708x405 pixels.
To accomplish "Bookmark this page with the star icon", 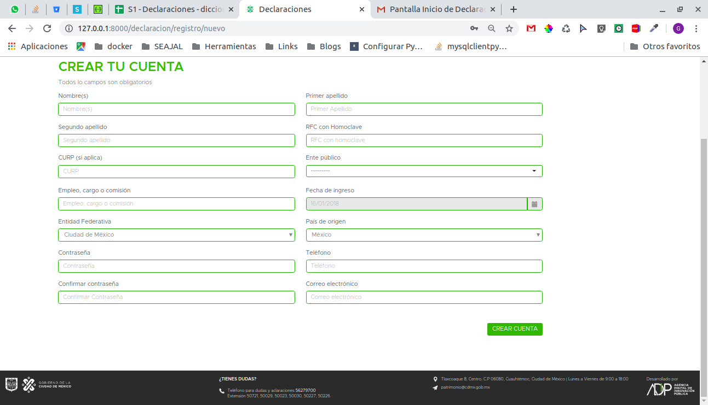I will click(x=509, y=28).
